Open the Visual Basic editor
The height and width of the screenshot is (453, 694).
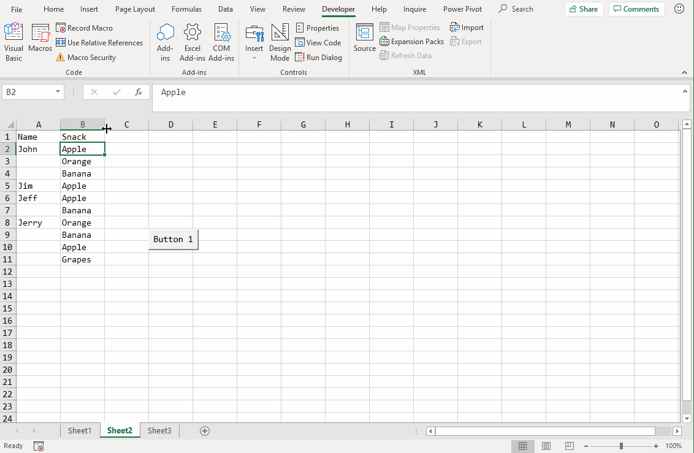13,40
